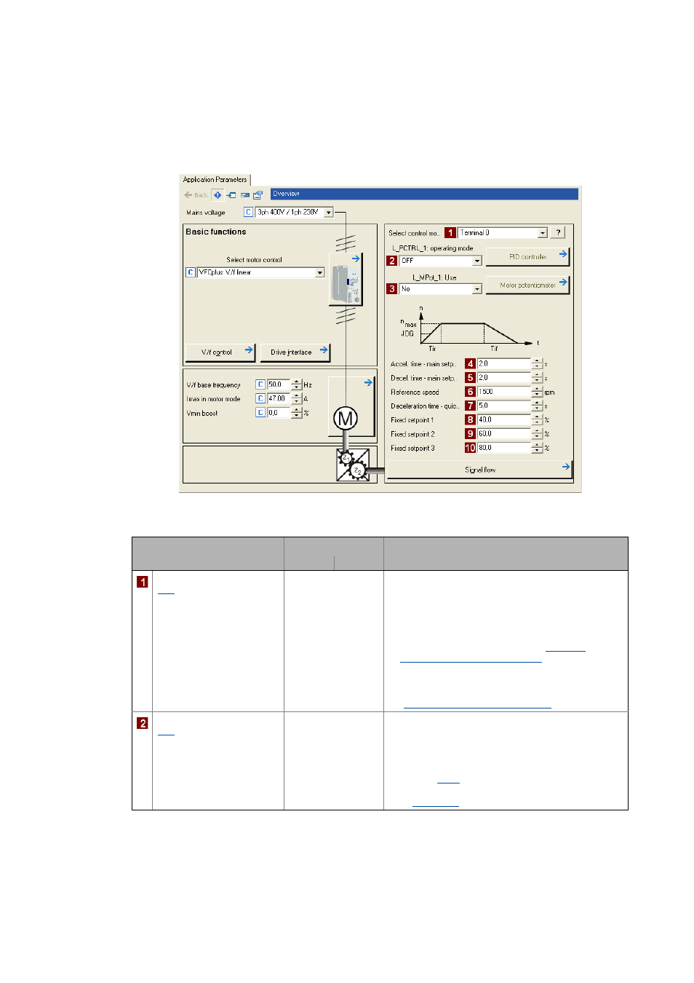Click the Drive interface button
The image size is (694, 983).
coord(295,352)
